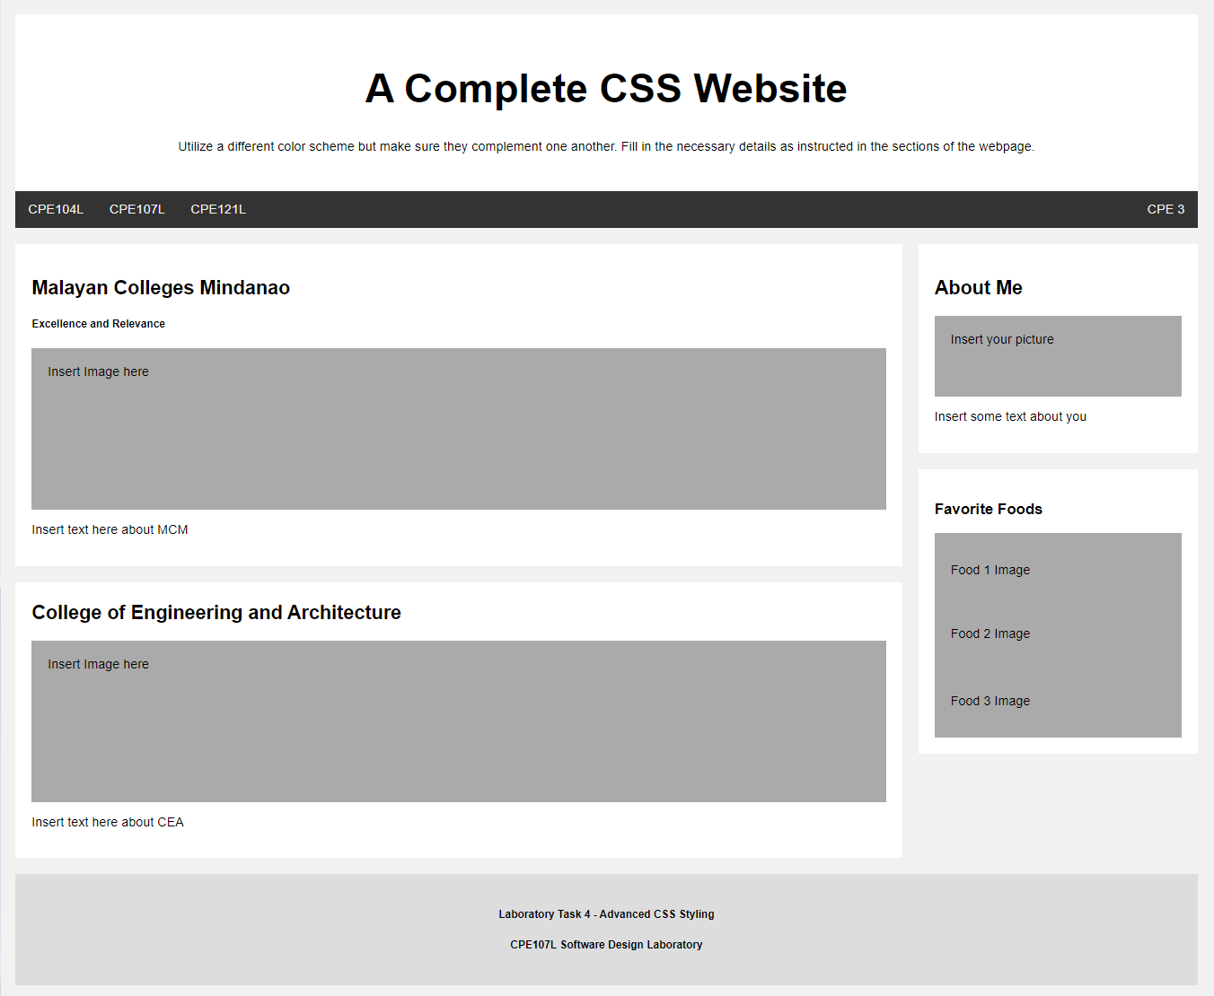Image resolution: width=1214 pixels, height=996 pixels.
Task: Click the 'Excellence and Relevance' subtitle
Action: click(x=99, y=324)
